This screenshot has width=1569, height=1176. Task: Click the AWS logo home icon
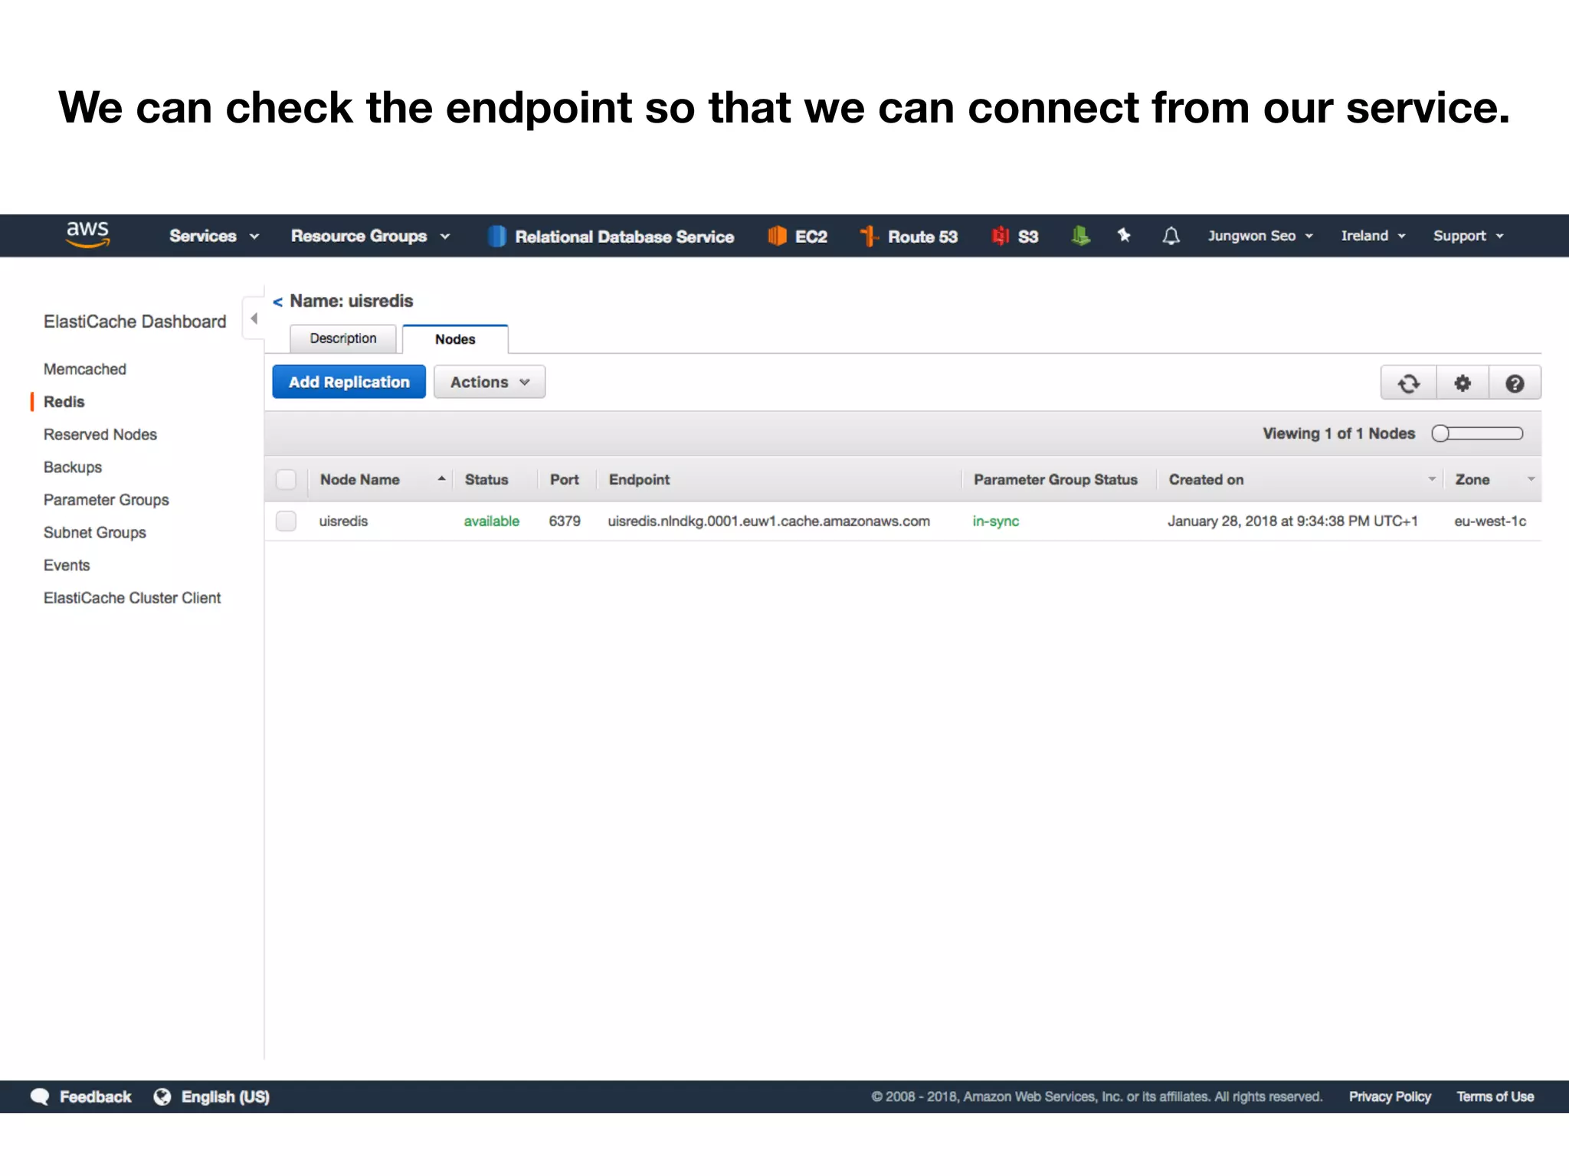[x=87, y=234]
